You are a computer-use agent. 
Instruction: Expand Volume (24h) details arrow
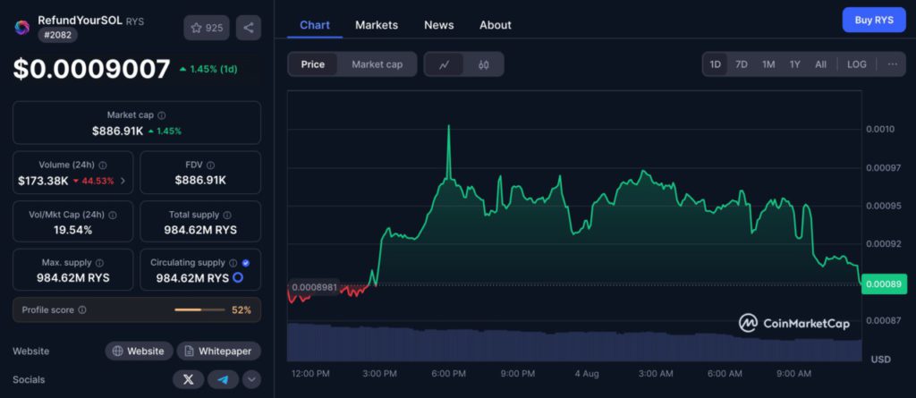[123, 181]
